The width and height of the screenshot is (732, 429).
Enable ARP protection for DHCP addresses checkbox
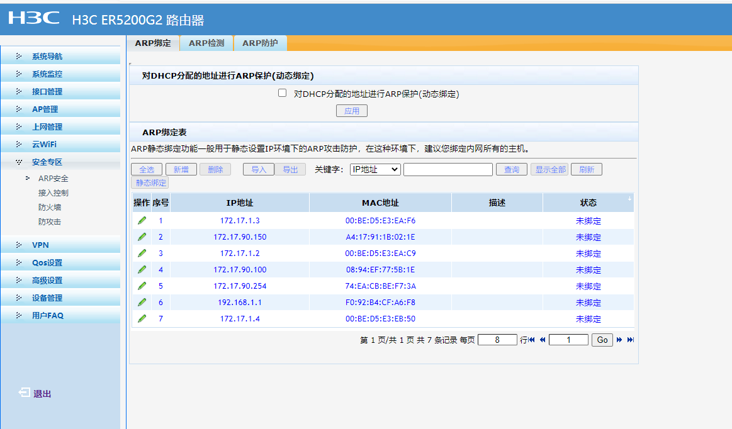[282, 93]
